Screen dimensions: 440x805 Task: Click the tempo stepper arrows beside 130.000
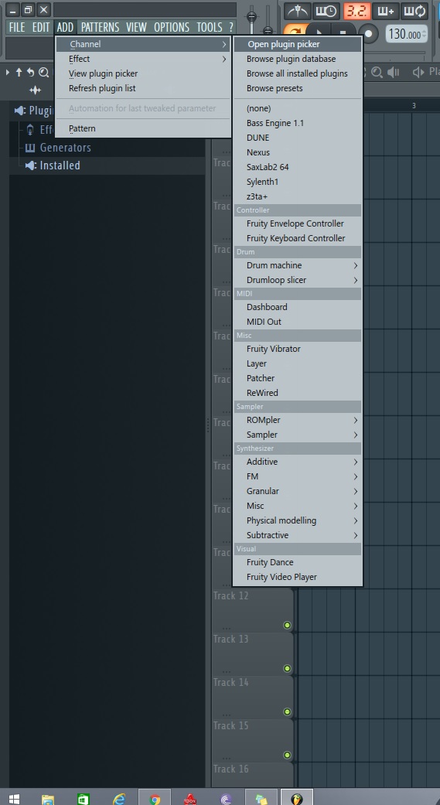coord(424,34)
